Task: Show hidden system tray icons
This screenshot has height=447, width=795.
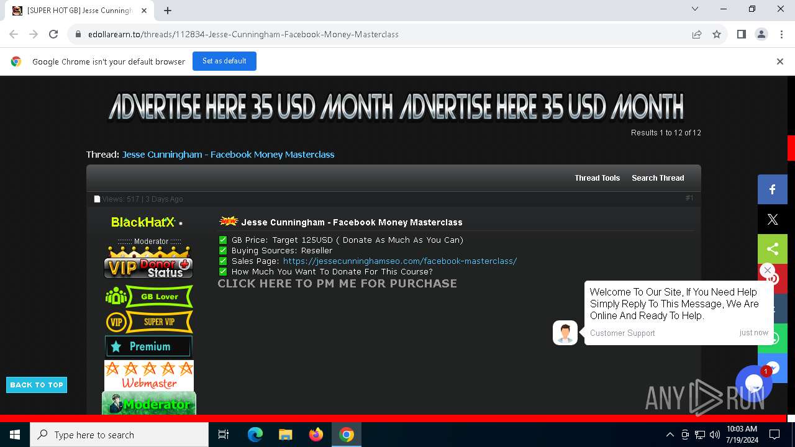Action: click(670, 435)
